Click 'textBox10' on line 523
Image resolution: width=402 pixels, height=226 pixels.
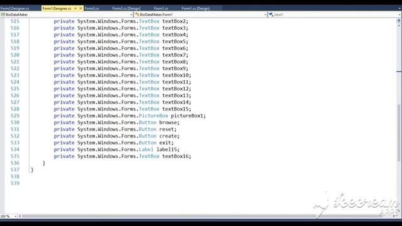click(175, 75)
